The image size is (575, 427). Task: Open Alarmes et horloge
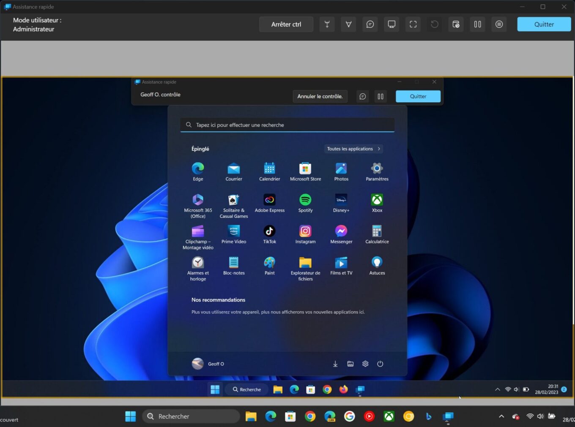pyautogui.click(x=198, y=268)
